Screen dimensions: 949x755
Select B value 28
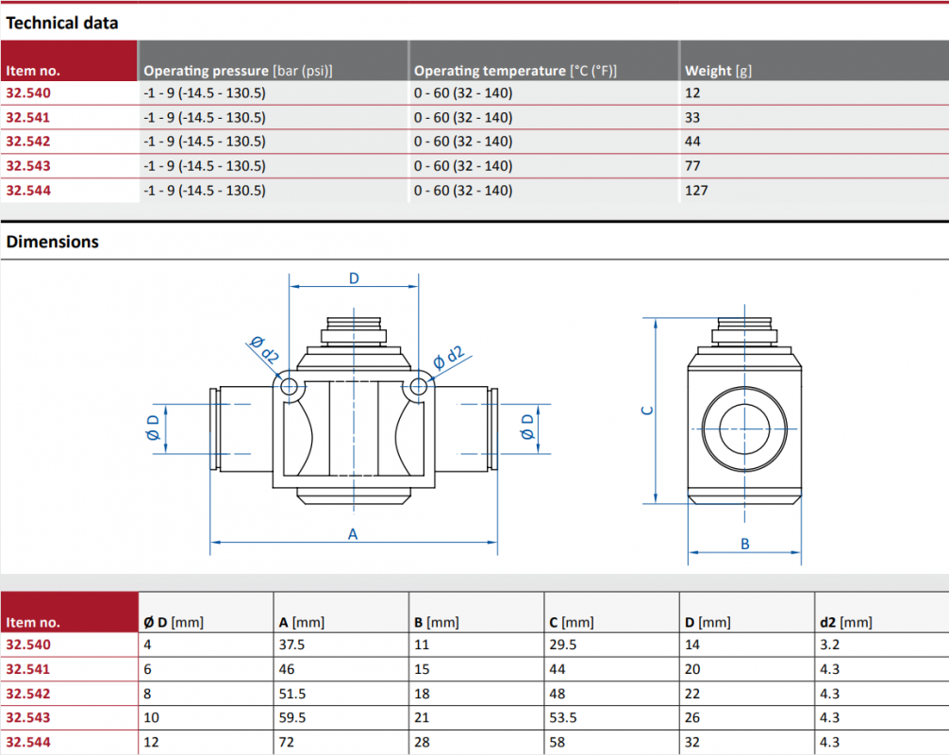click(x=422, y=743)
